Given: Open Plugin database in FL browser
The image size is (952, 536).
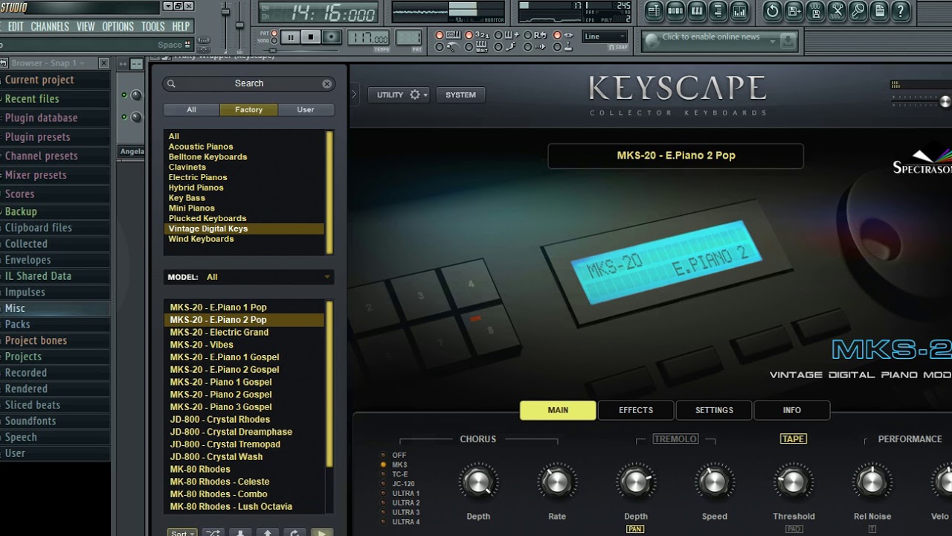Looking at the screenshot, I should pos(41,118).
